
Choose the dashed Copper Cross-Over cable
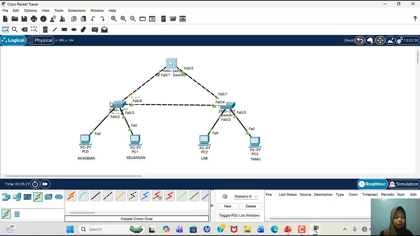click(108, 196)
